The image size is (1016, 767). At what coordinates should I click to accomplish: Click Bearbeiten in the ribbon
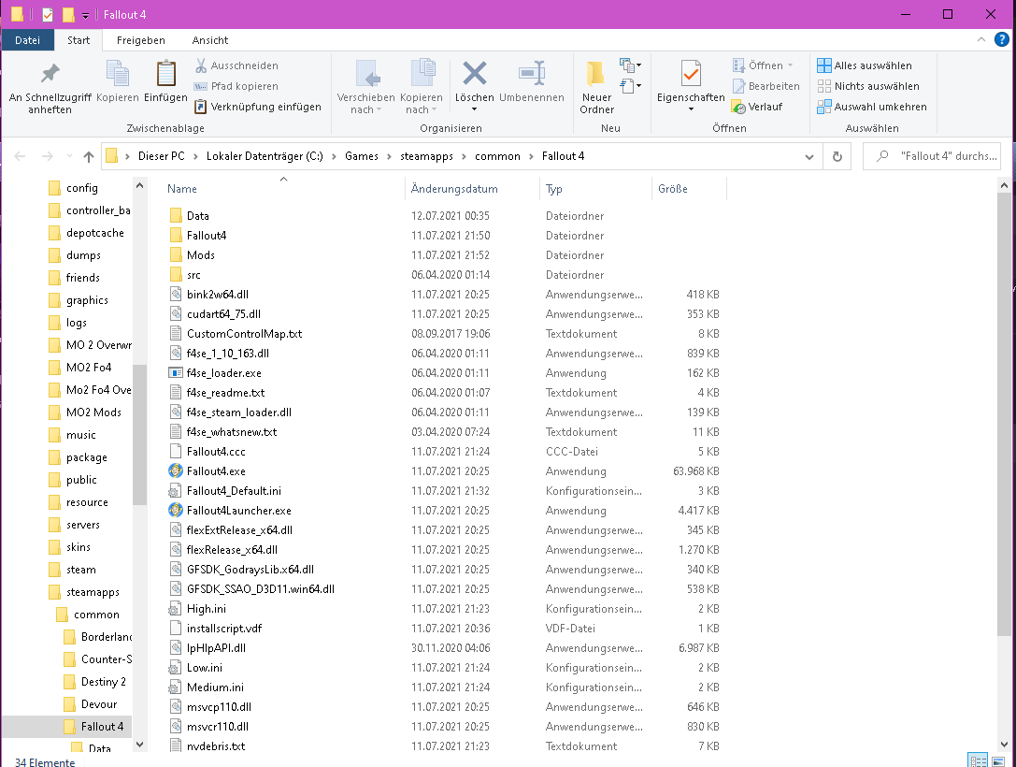coord(766,86)
